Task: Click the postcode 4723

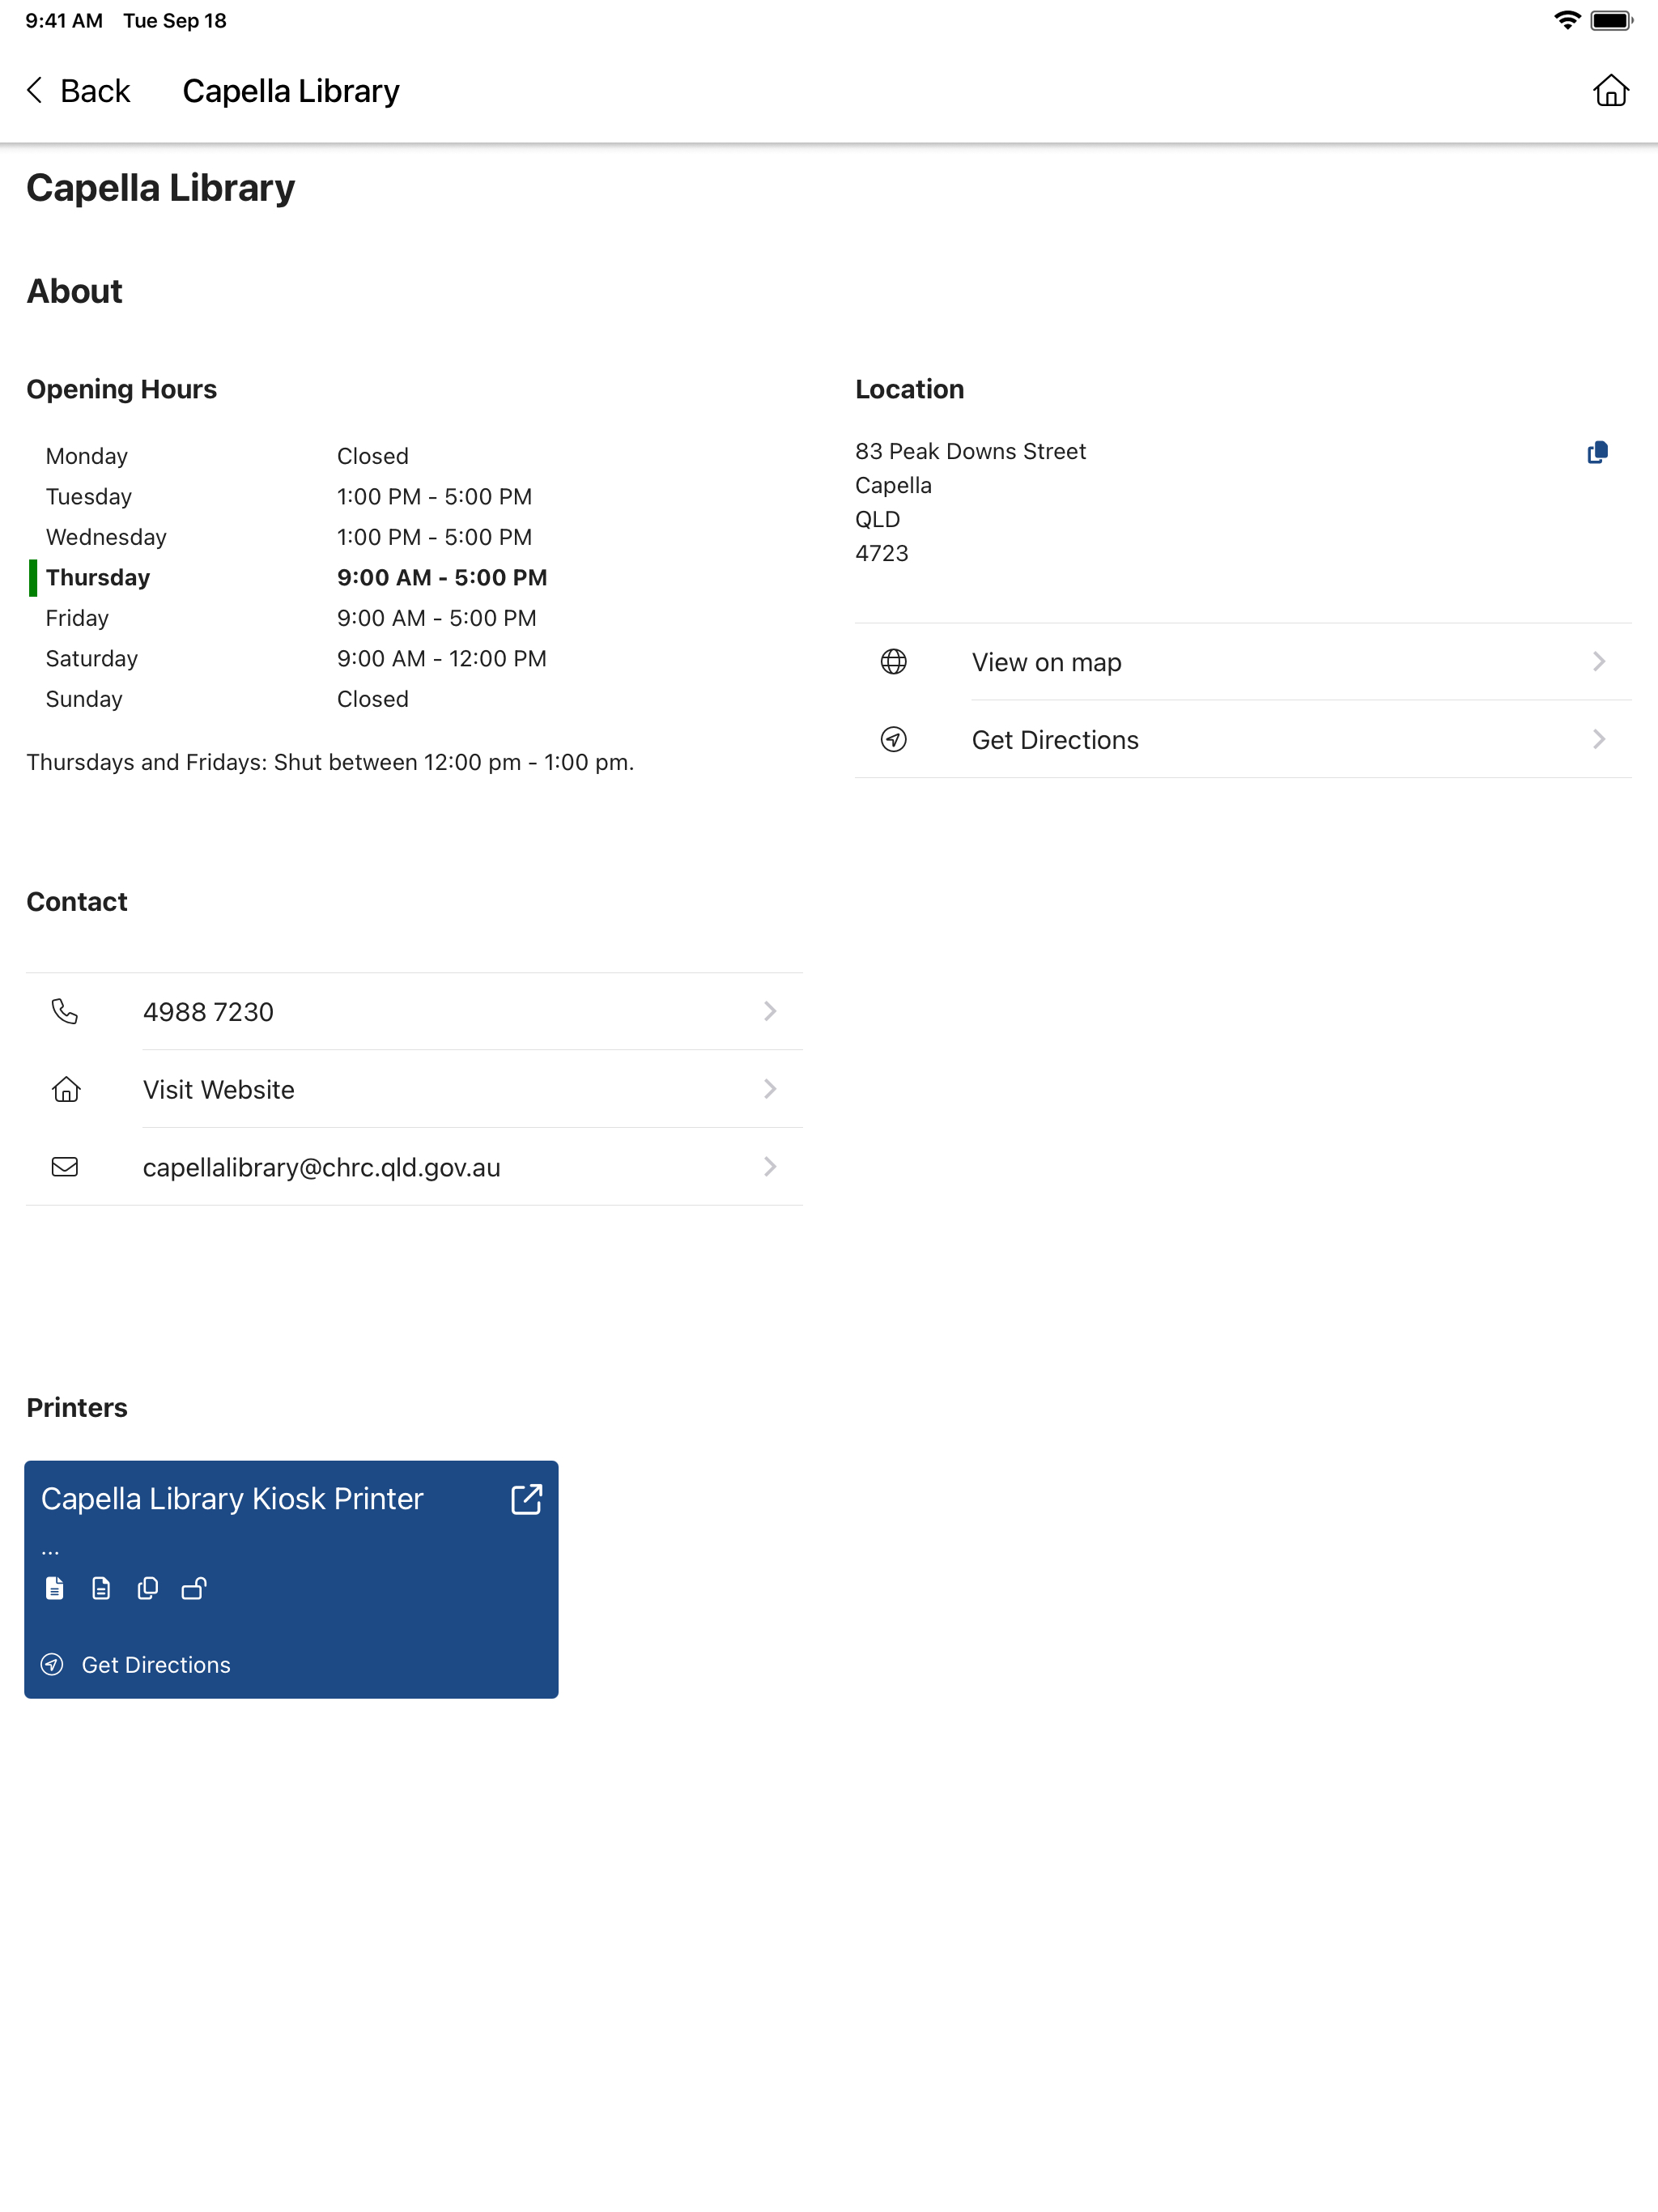Action: [x=881, y=553]
